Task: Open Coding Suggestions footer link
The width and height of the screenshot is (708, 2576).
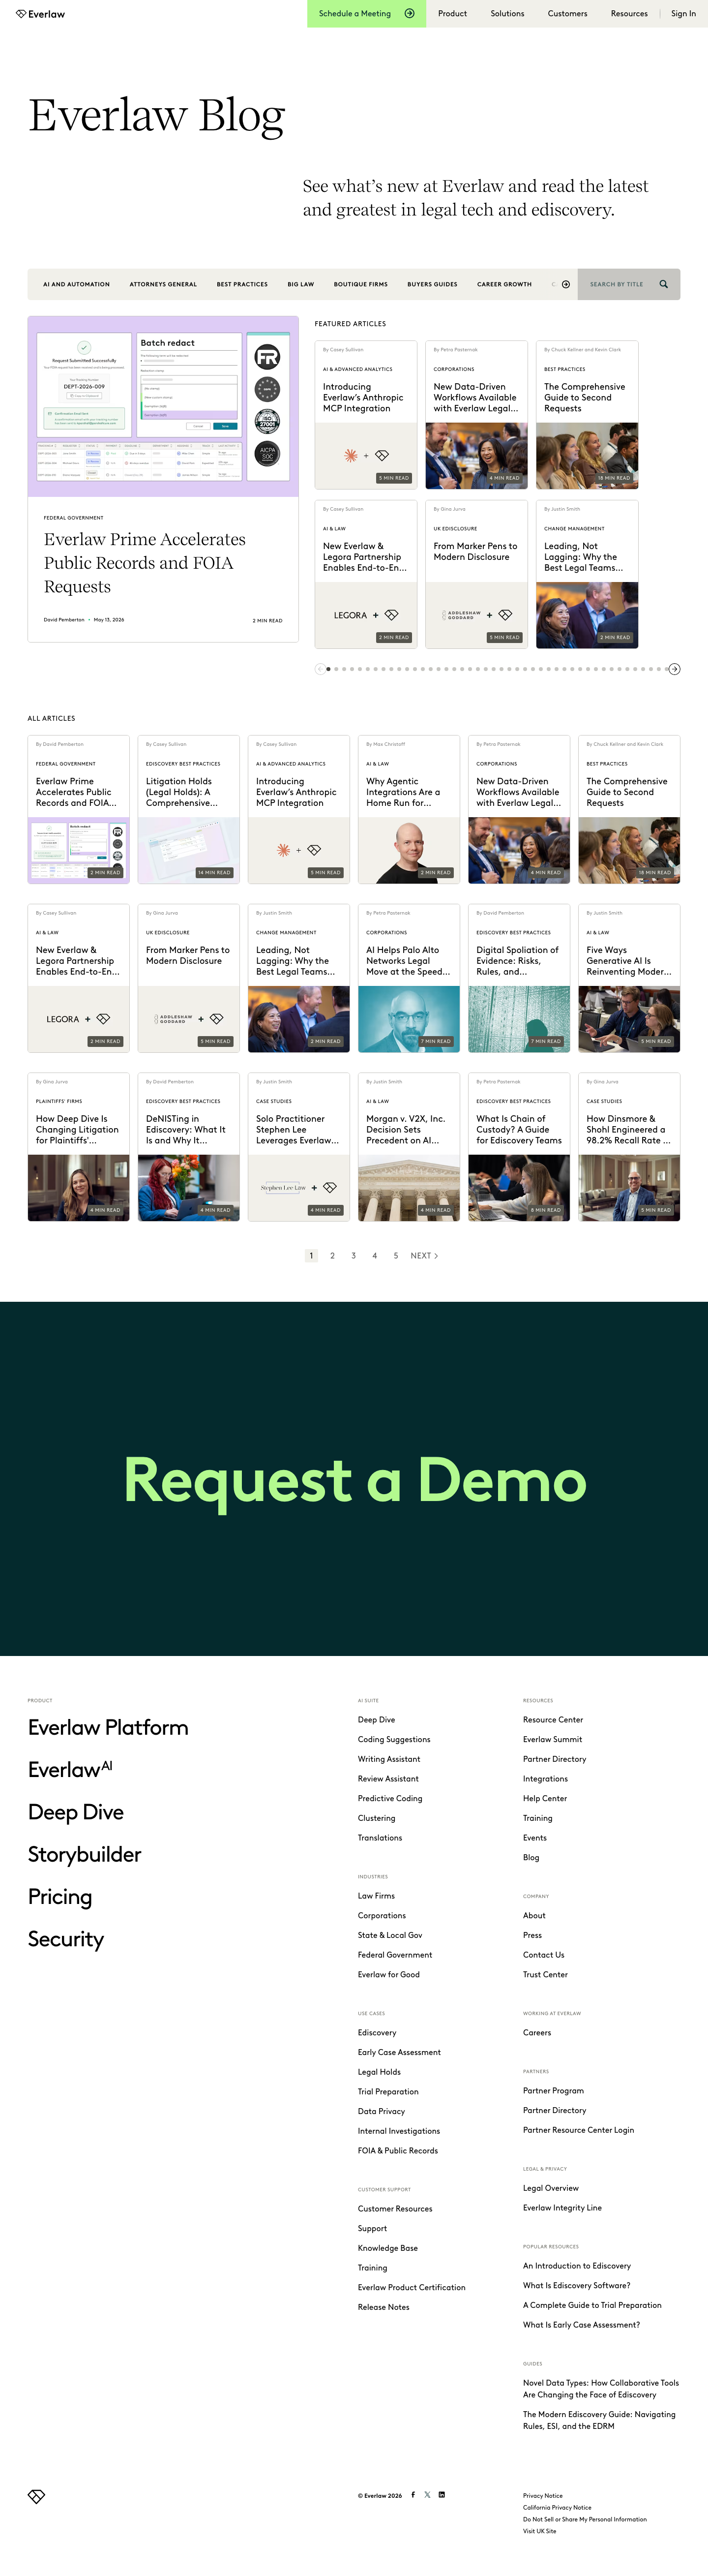Action: click(394, 1740)
